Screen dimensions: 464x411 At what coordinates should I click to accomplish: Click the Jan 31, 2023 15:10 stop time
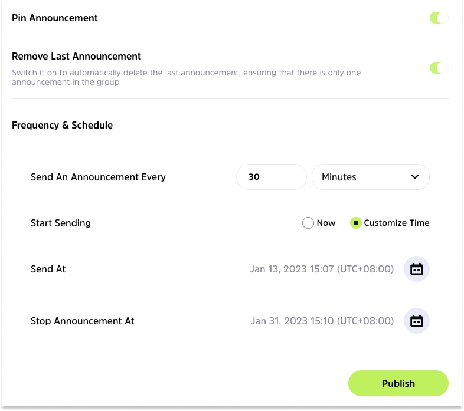coord(322,321)
